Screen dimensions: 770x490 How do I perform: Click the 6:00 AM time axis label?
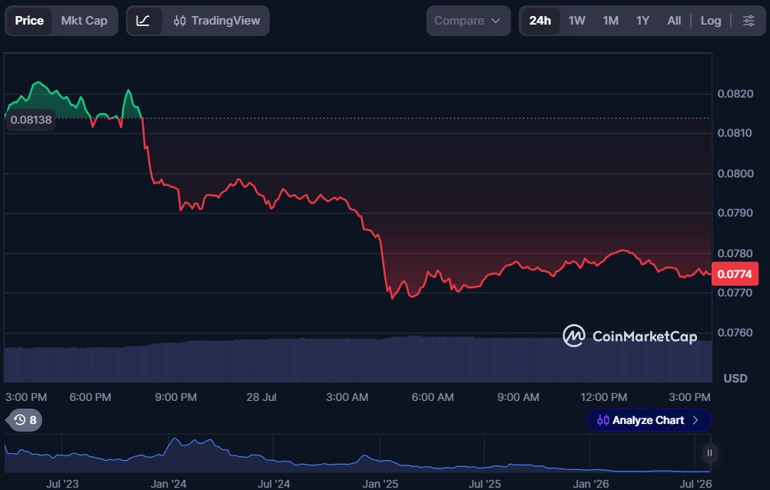point(432,397)
